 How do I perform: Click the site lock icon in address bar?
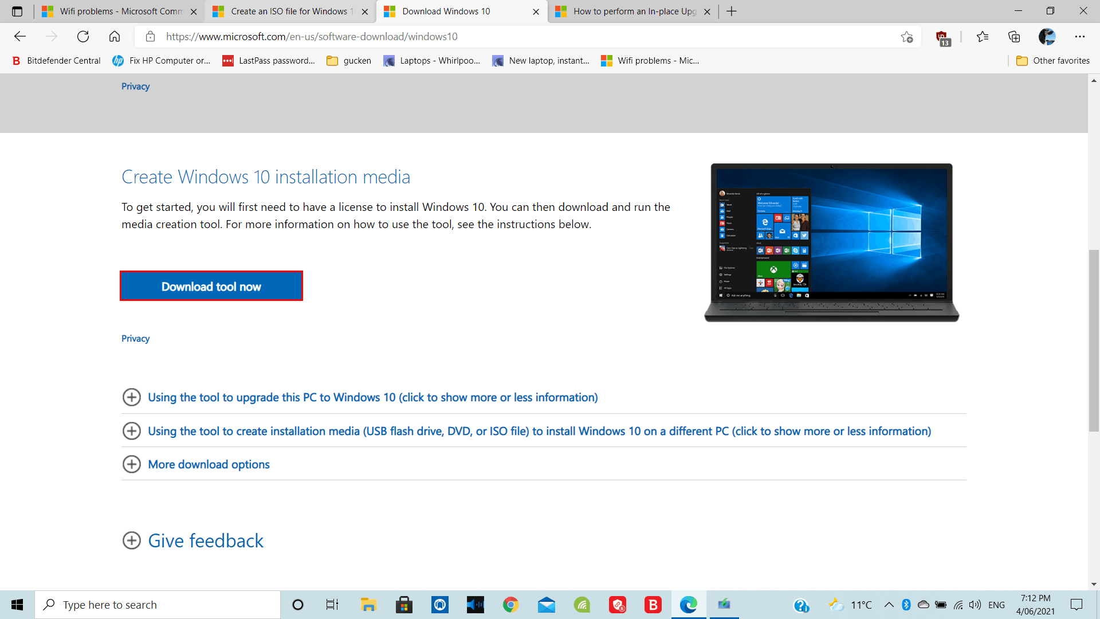pos(151,37)
